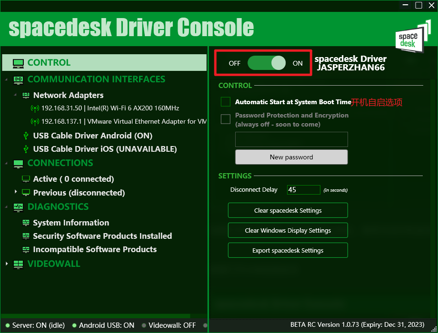
Task: Select USB Cable Driver iOS (UNAVAILABLE)
Action: pos(105,149)
